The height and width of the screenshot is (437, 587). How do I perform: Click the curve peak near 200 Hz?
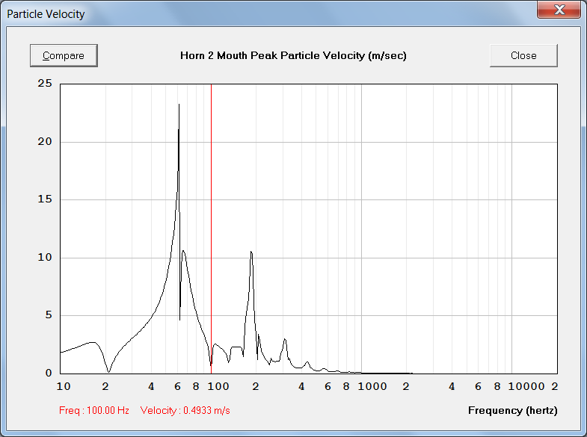click(x=251, y=252)
